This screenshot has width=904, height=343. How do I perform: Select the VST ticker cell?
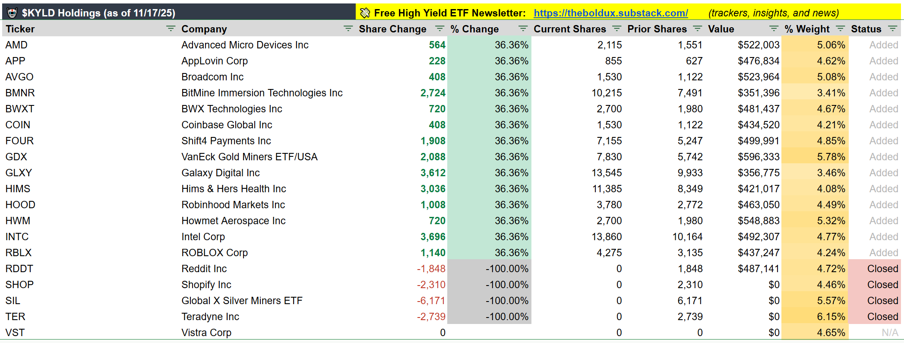click(90, 333)
